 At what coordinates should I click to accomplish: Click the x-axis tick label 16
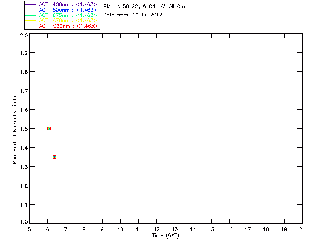point(229,229)
